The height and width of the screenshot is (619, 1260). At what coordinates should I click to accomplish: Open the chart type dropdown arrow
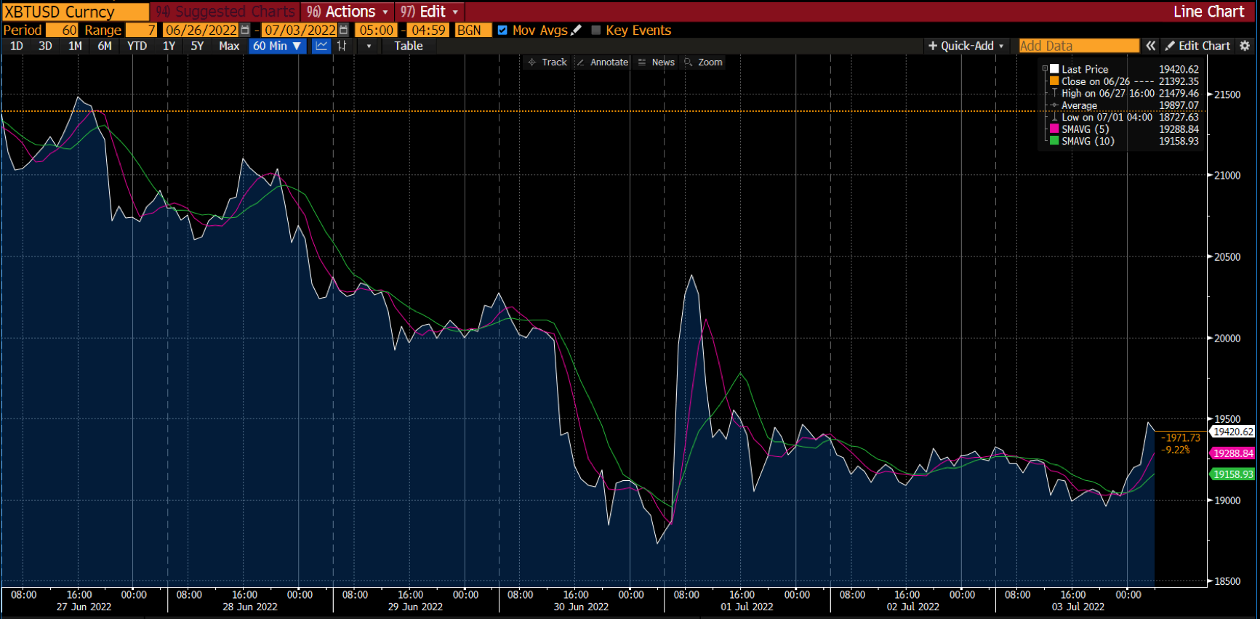[x=369, y=46]
